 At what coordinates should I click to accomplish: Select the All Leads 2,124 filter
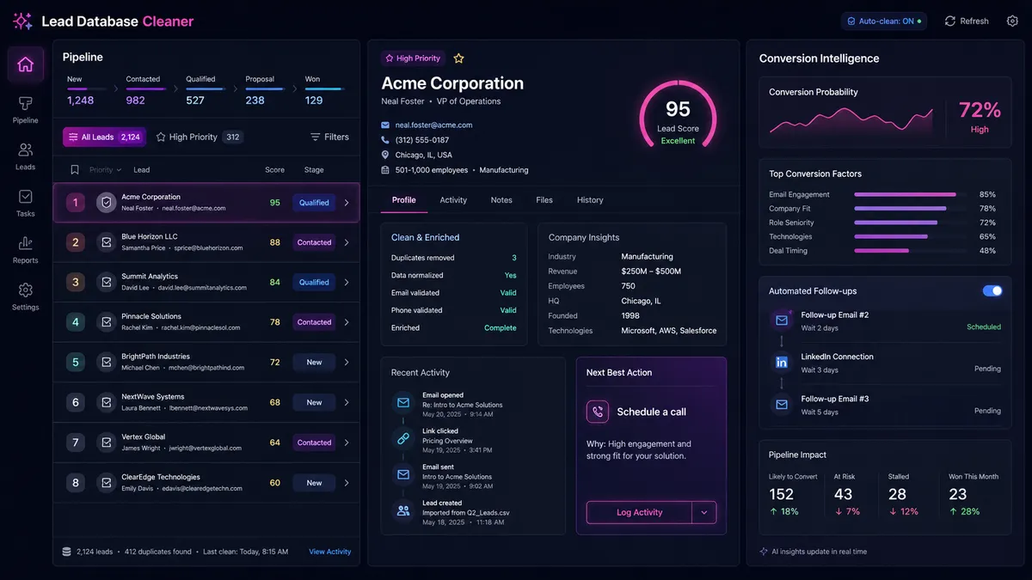click(104, 137)
